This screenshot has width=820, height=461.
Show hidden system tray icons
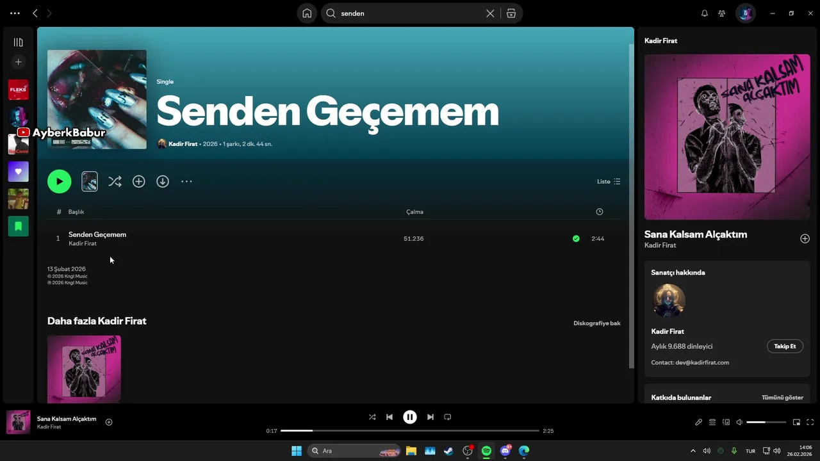[693, 451]
